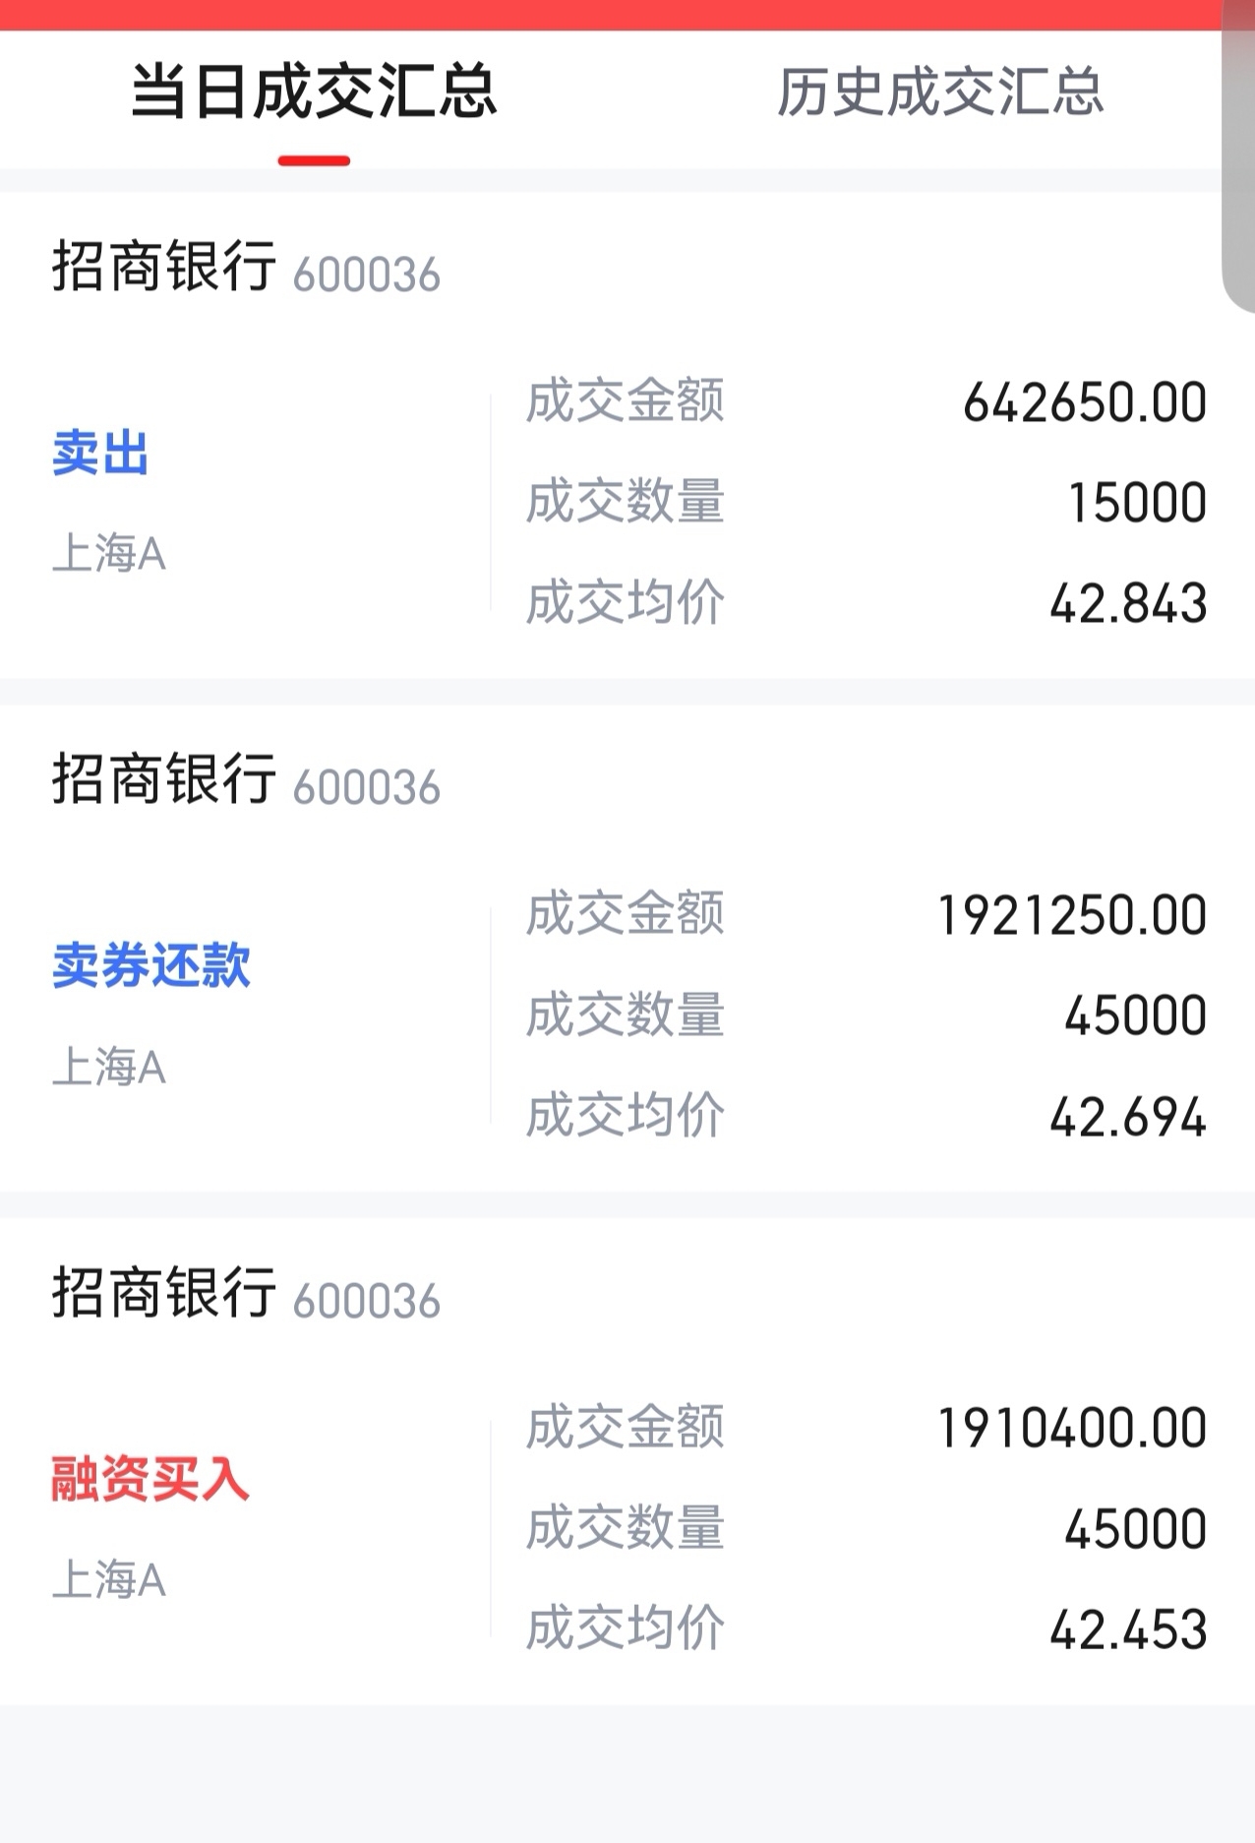
Task: Tap the 卖券还款 trade type label
Action: tap(151, 965)
